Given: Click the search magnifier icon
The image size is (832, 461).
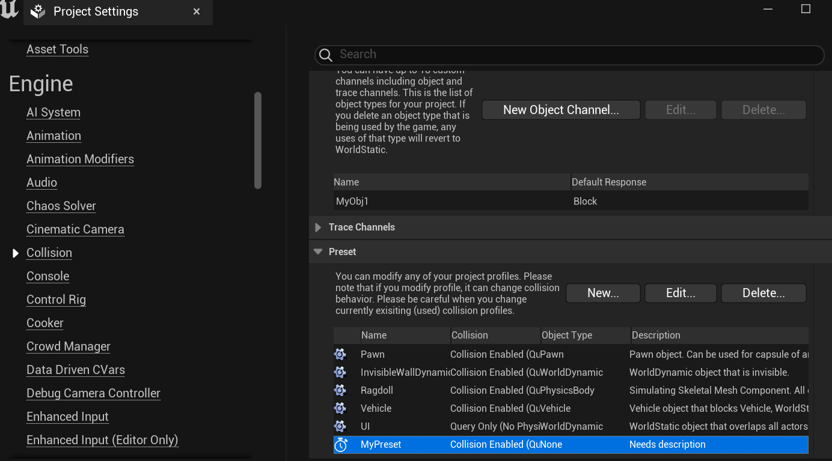Looking at the screenshot, I should tap(326, 55).
